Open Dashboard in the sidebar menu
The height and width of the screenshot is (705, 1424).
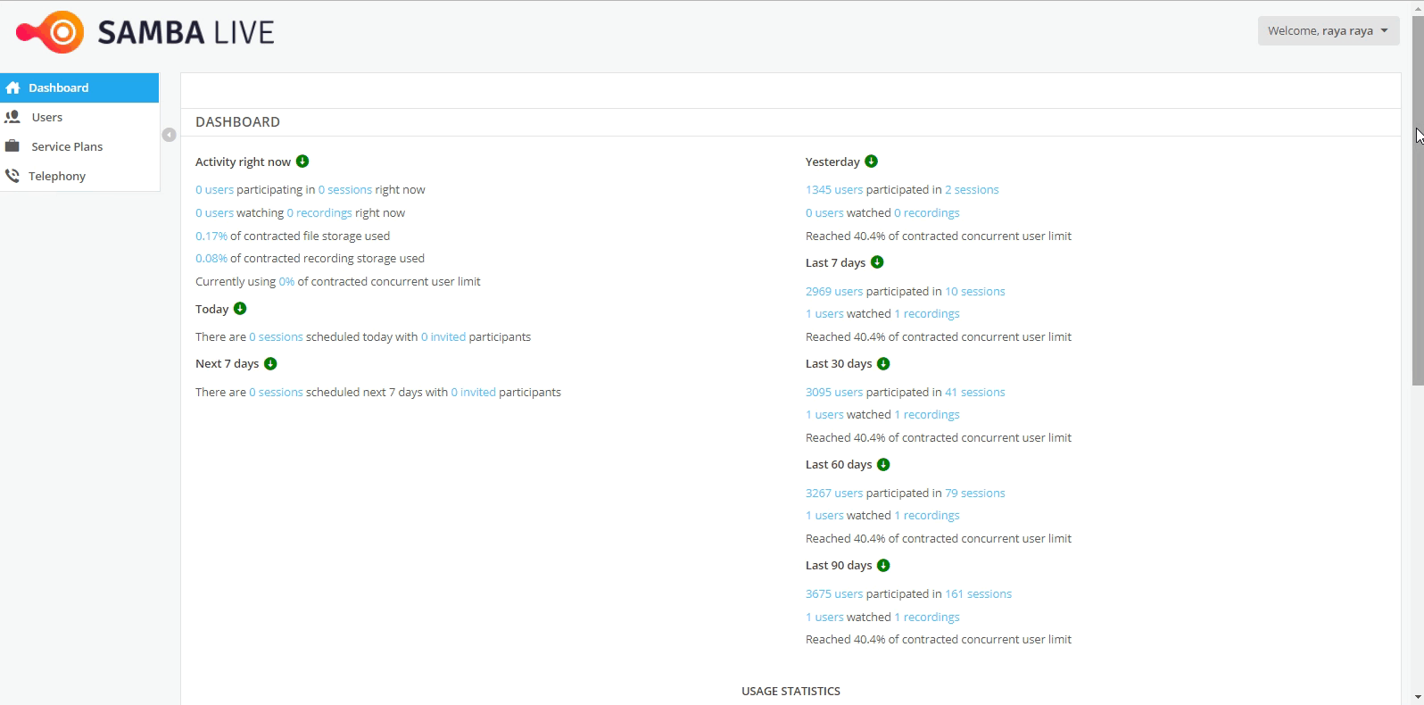[x=79, y=87]
